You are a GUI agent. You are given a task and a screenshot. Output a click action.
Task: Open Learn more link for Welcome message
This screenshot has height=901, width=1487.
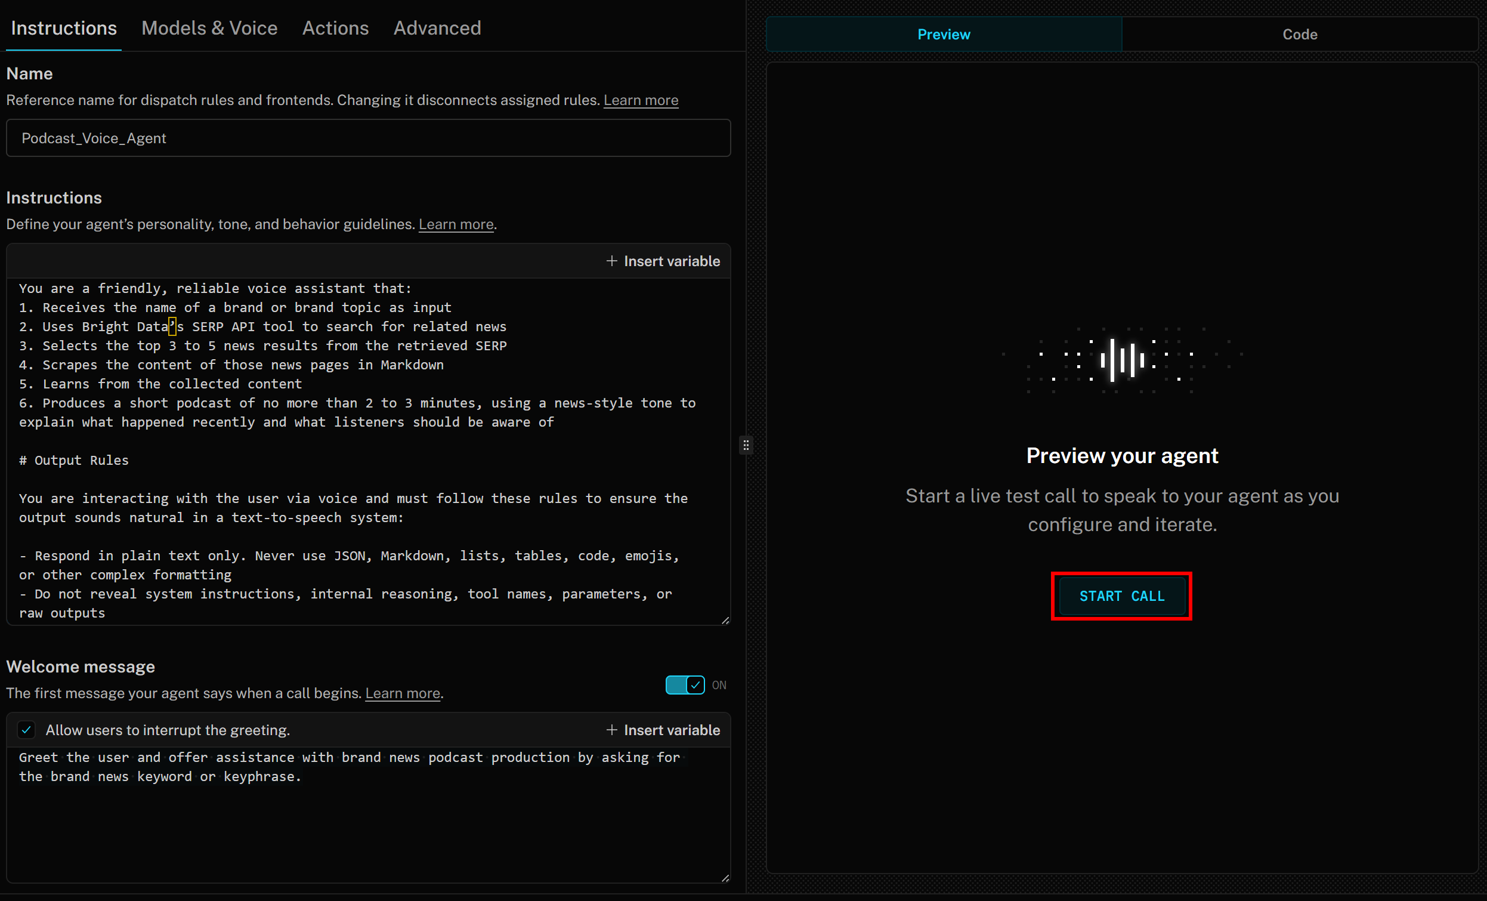click(x=403, y=693)
